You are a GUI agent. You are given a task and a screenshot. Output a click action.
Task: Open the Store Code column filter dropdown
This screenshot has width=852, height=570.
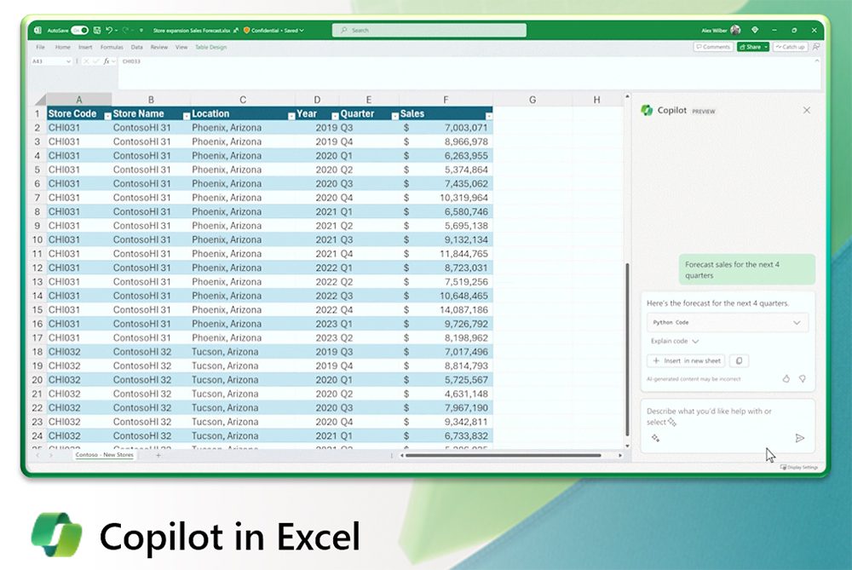[x=107, y=116]
